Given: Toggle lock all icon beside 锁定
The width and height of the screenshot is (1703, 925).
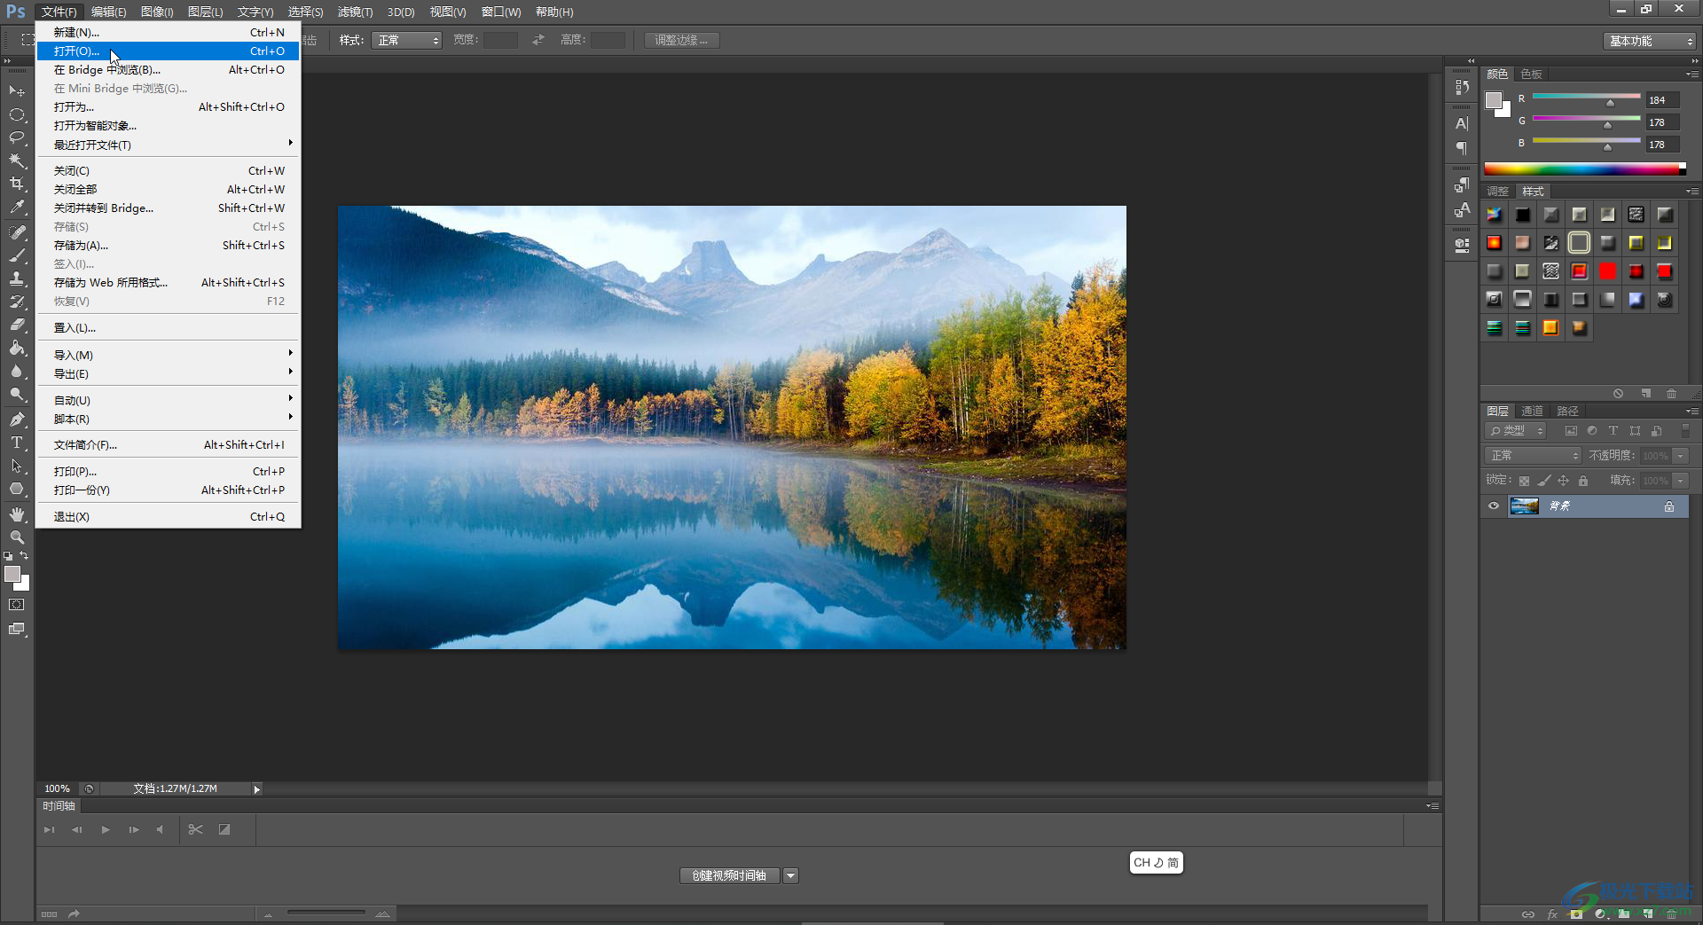Looking at the screenshot, I should pyautogui.click(x=1583, y=481).
